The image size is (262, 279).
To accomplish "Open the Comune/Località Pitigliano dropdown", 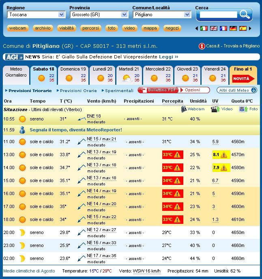I will pyautogui.click(x=162, y=15).
